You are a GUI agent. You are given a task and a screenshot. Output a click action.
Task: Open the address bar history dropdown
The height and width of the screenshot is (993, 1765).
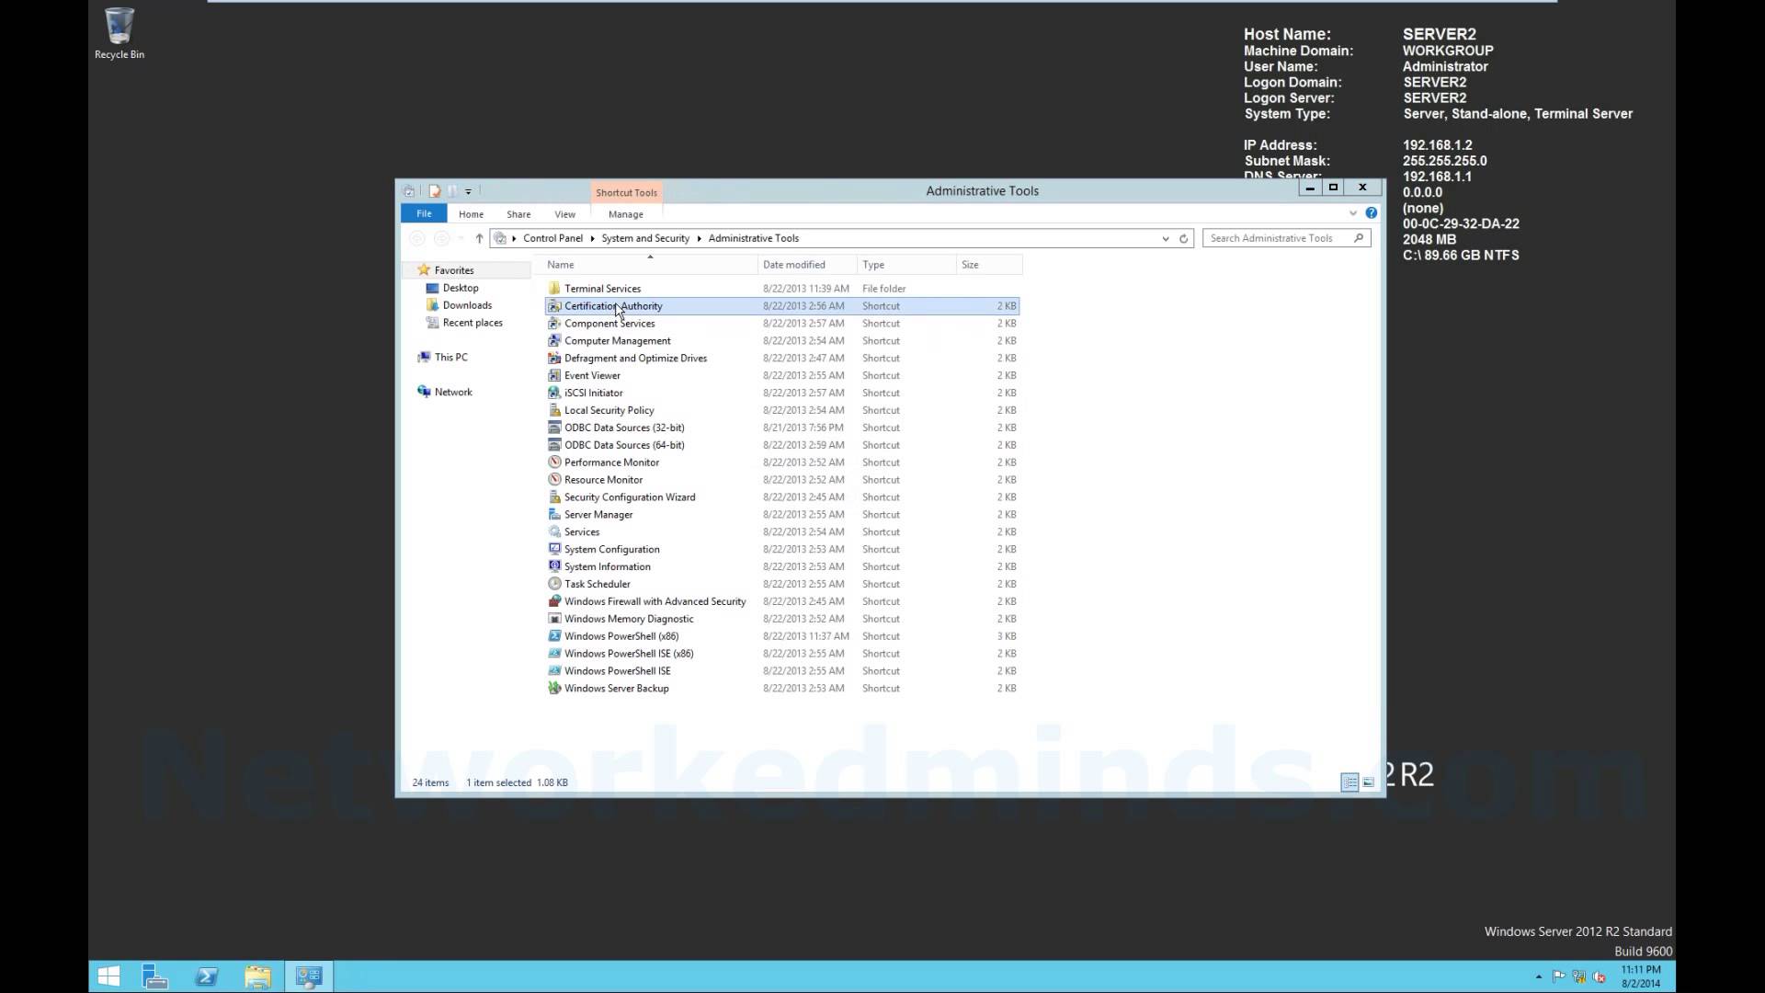(1166, 238)
